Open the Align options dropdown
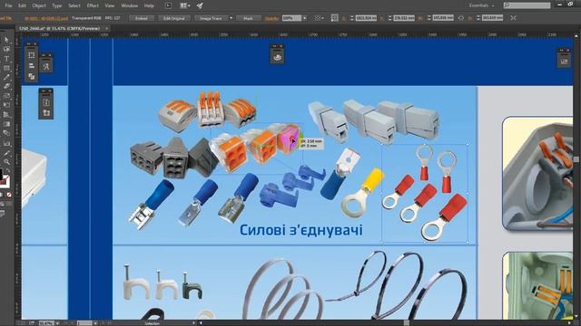Viewport: 581px width, 326px height. (318, 18)
